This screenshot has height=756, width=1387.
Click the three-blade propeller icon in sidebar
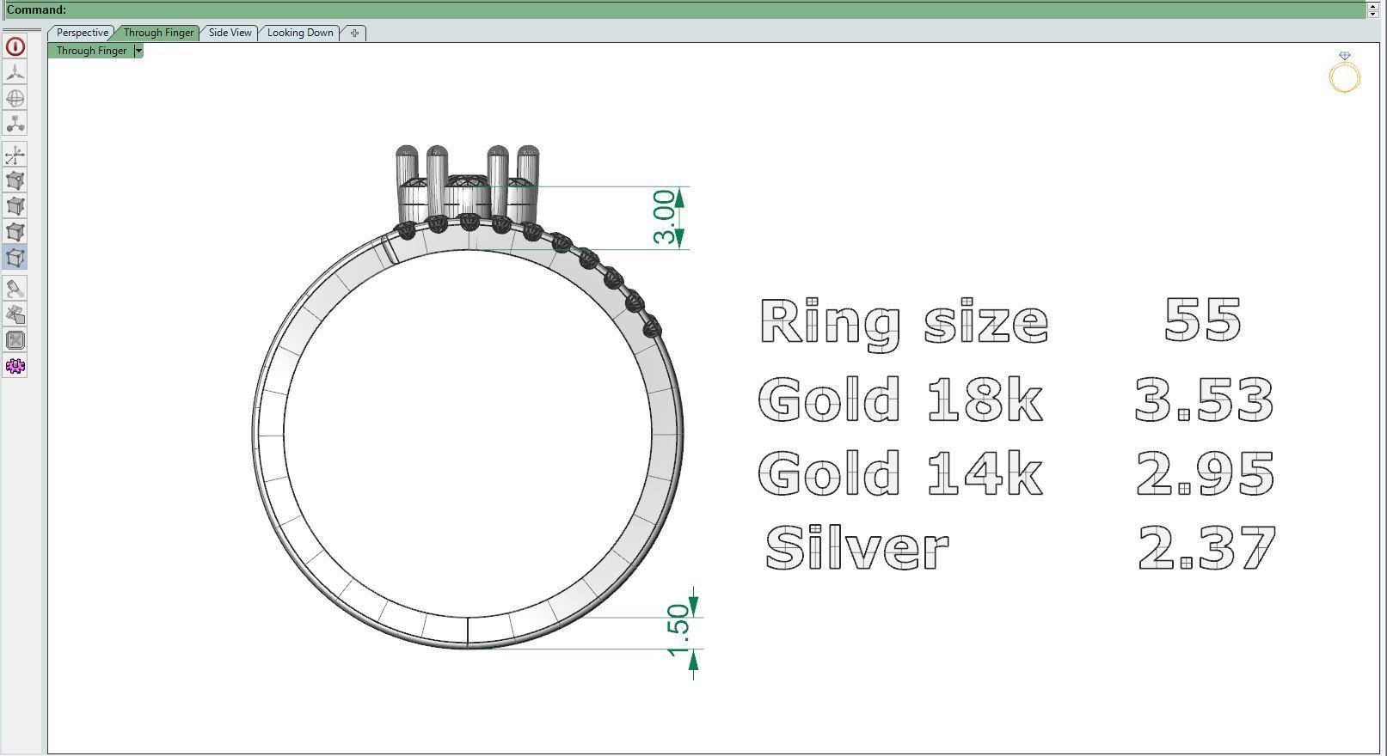pyautogui.click(x=15, y=72)
